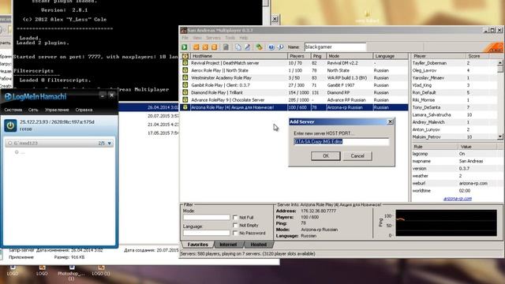Click the Hamachi power button icon

[x=10, y=125]
